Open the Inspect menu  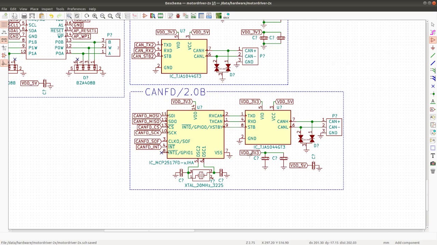47,9
